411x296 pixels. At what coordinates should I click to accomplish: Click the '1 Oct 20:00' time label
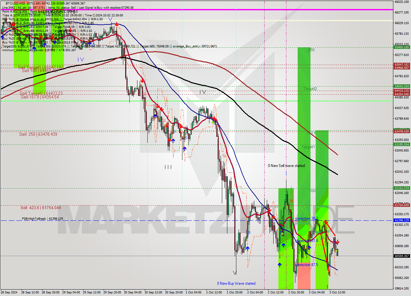[x=235, y=292]
